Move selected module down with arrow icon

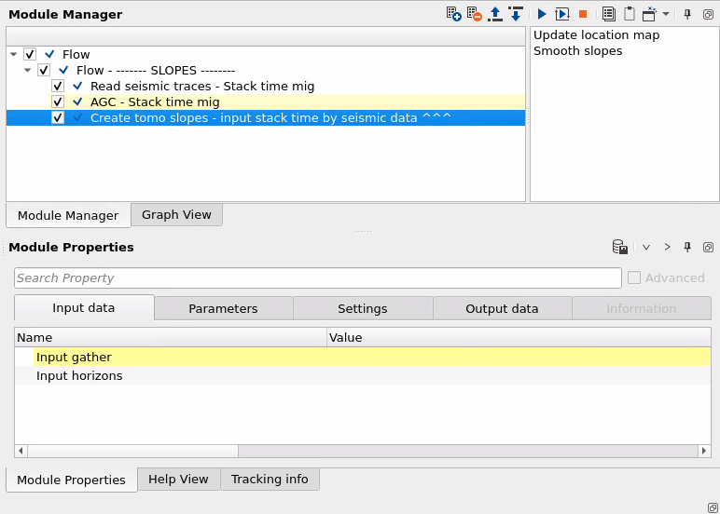515,14
